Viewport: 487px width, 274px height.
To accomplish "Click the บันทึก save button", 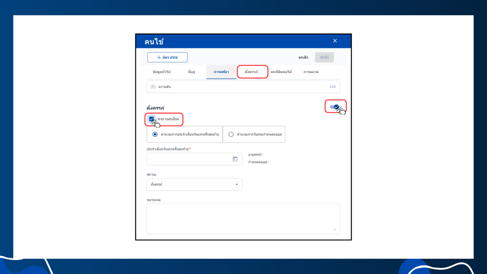I will (x=325, y=57).
